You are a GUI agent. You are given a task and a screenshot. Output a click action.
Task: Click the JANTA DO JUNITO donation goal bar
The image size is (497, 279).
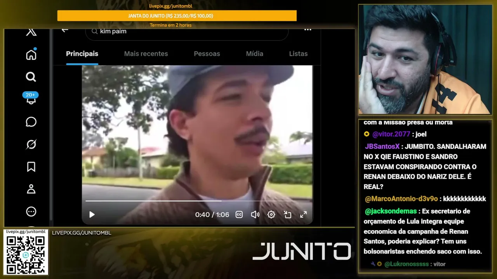tap(177, 16)
